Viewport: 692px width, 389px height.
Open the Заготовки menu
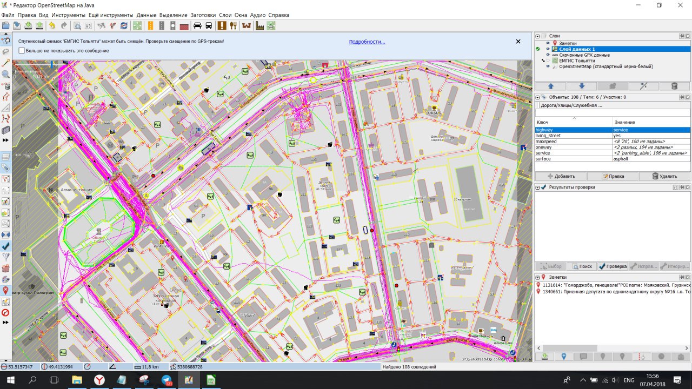point(203,15)
